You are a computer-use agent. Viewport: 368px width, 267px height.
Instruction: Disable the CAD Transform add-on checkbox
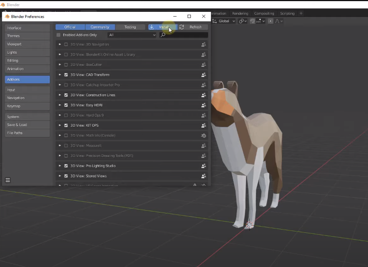pyautogui.click(x=66, y=75)
